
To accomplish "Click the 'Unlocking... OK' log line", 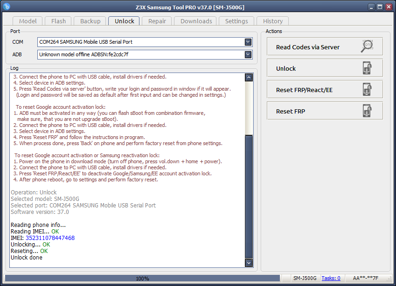I will 30,245.
